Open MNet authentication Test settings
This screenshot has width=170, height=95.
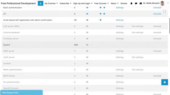pyautogui.click(x=137, y=70)
